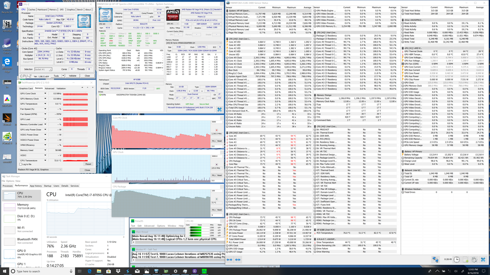Open HWiNFO sensor settings gear icon
Screen dimensions: 490x275
point(474,259)
